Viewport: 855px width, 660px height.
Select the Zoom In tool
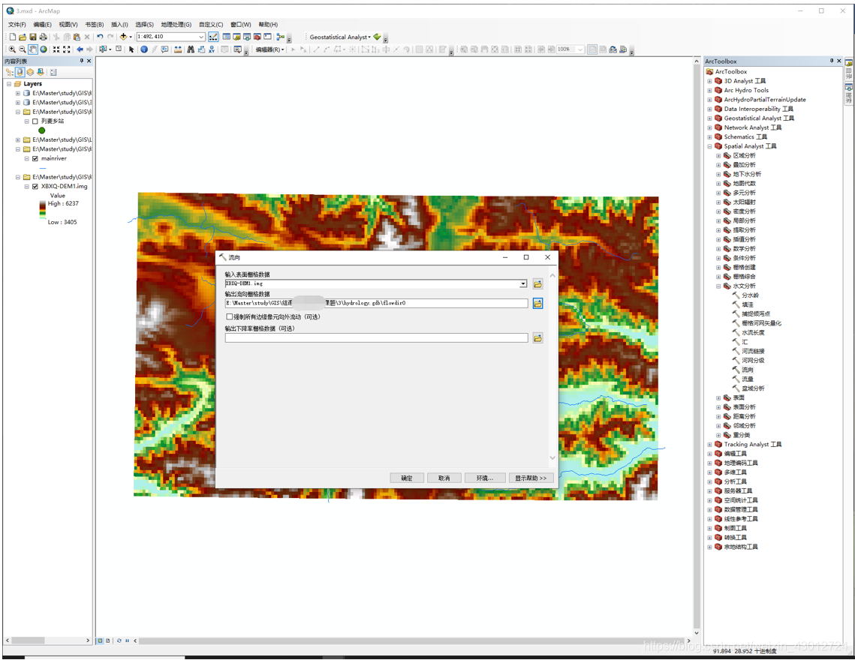pos(12,49)
